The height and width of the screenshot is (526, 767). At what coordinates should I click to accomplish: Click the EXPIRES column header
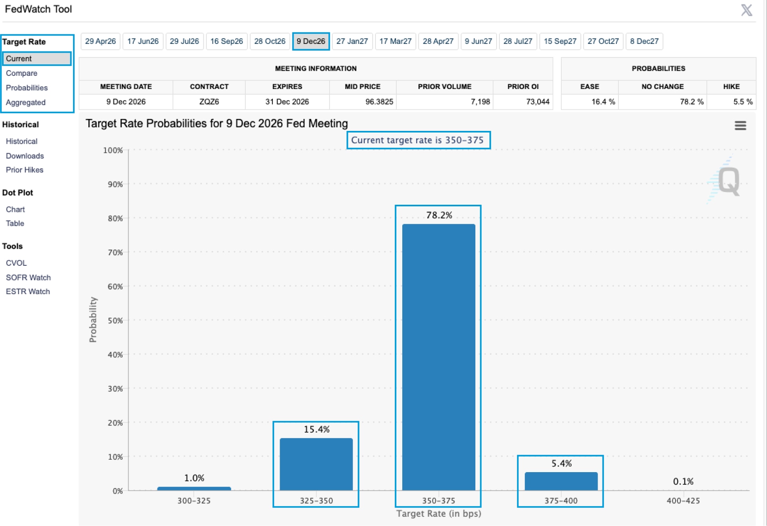click(287, 87)
